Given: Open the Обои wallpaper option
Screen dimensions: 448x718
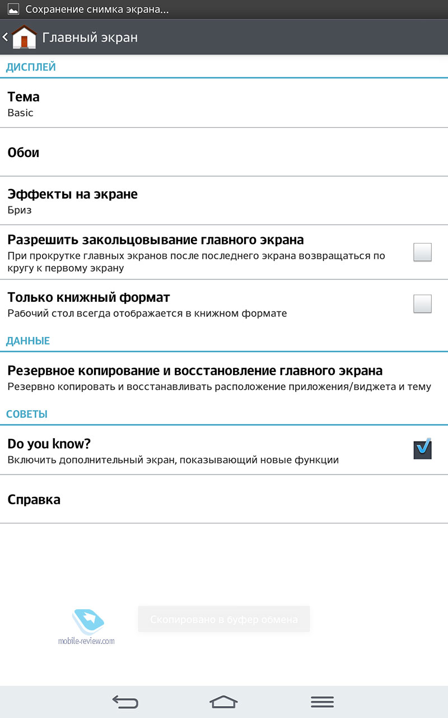Looking at the screenshot, I should pos(224,152).
